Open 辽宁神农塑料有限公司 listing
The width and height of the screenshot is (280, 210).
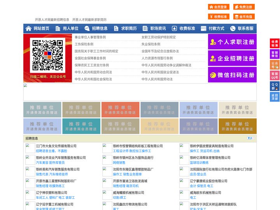pos(52,192)
